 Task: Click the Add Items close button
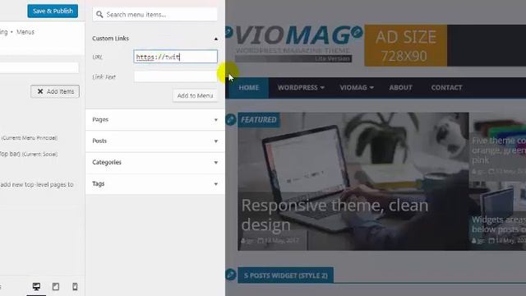(x=55, y=91)
